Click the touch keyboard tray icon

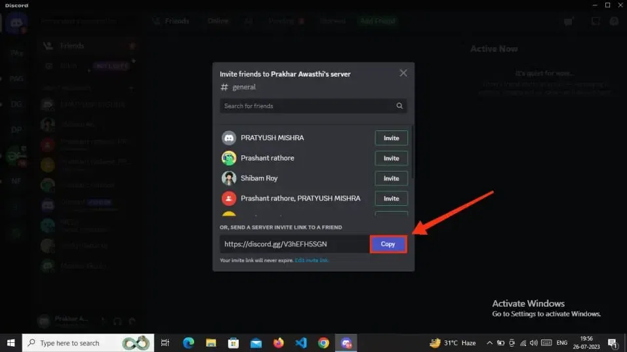pyautogui.click(x=546, y=343)
